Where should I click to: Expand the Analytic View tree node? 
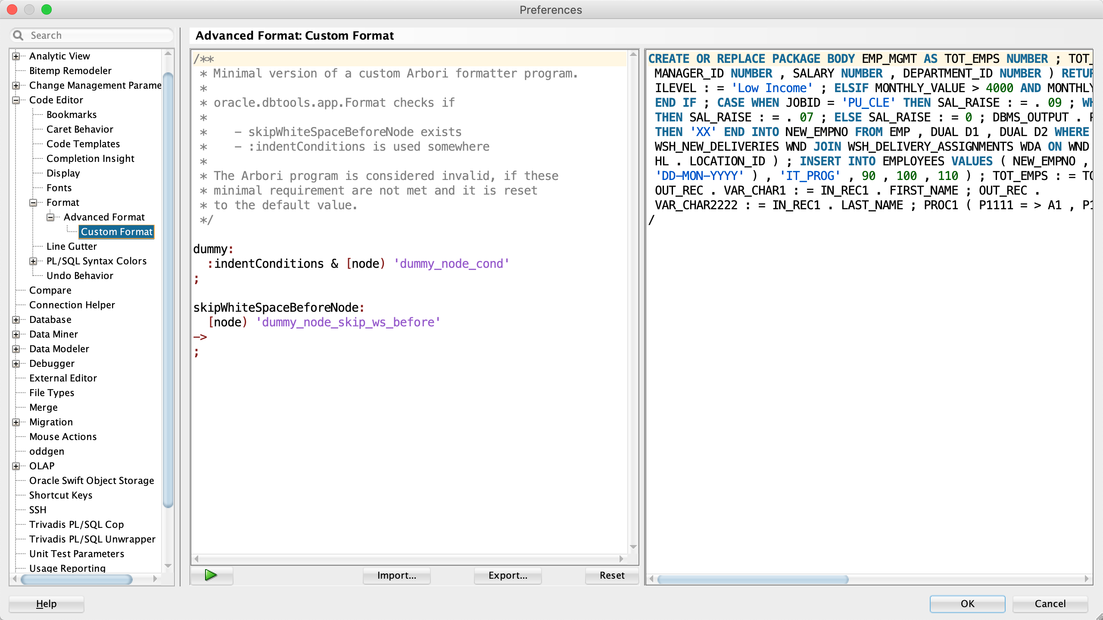coord(16,56)
